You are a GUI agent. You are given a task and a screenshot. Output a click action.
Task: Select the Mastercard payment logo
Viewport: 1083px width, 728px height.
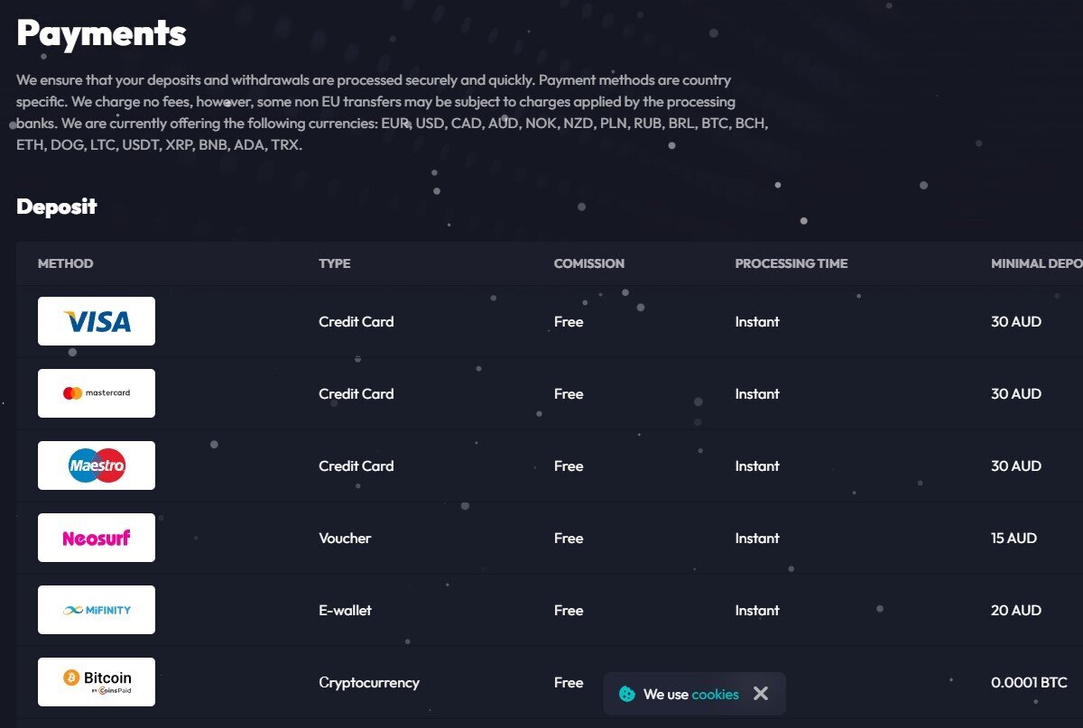(97, 393)
